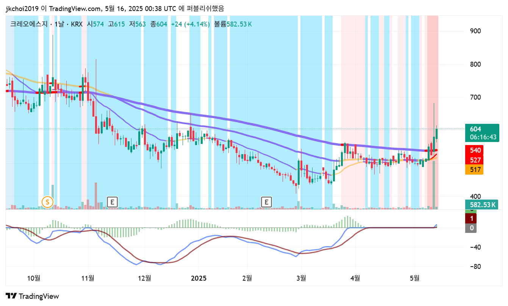
Task: Click the symbol name 크레오에스지 in legend
Action: 29,24
